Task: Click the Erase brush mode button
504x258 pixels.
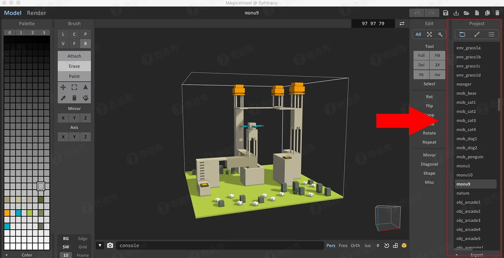Action: click(x=74, y=66)
